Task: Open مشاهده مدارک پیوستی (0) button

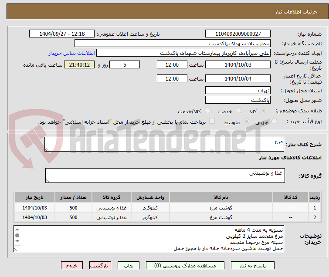Action: (185, 265)
